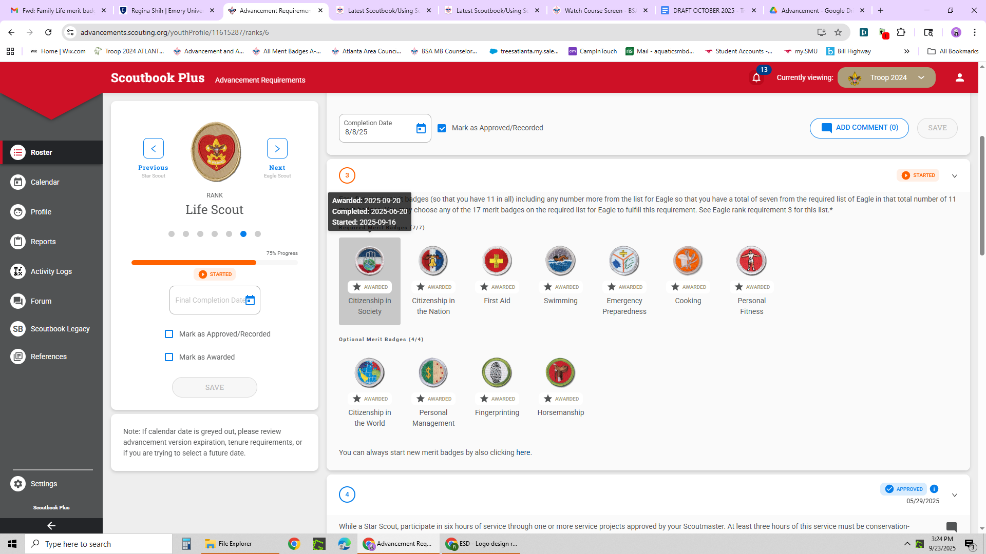
Task: Collapse the sidebar with back arrow
Action: [51, 526]
